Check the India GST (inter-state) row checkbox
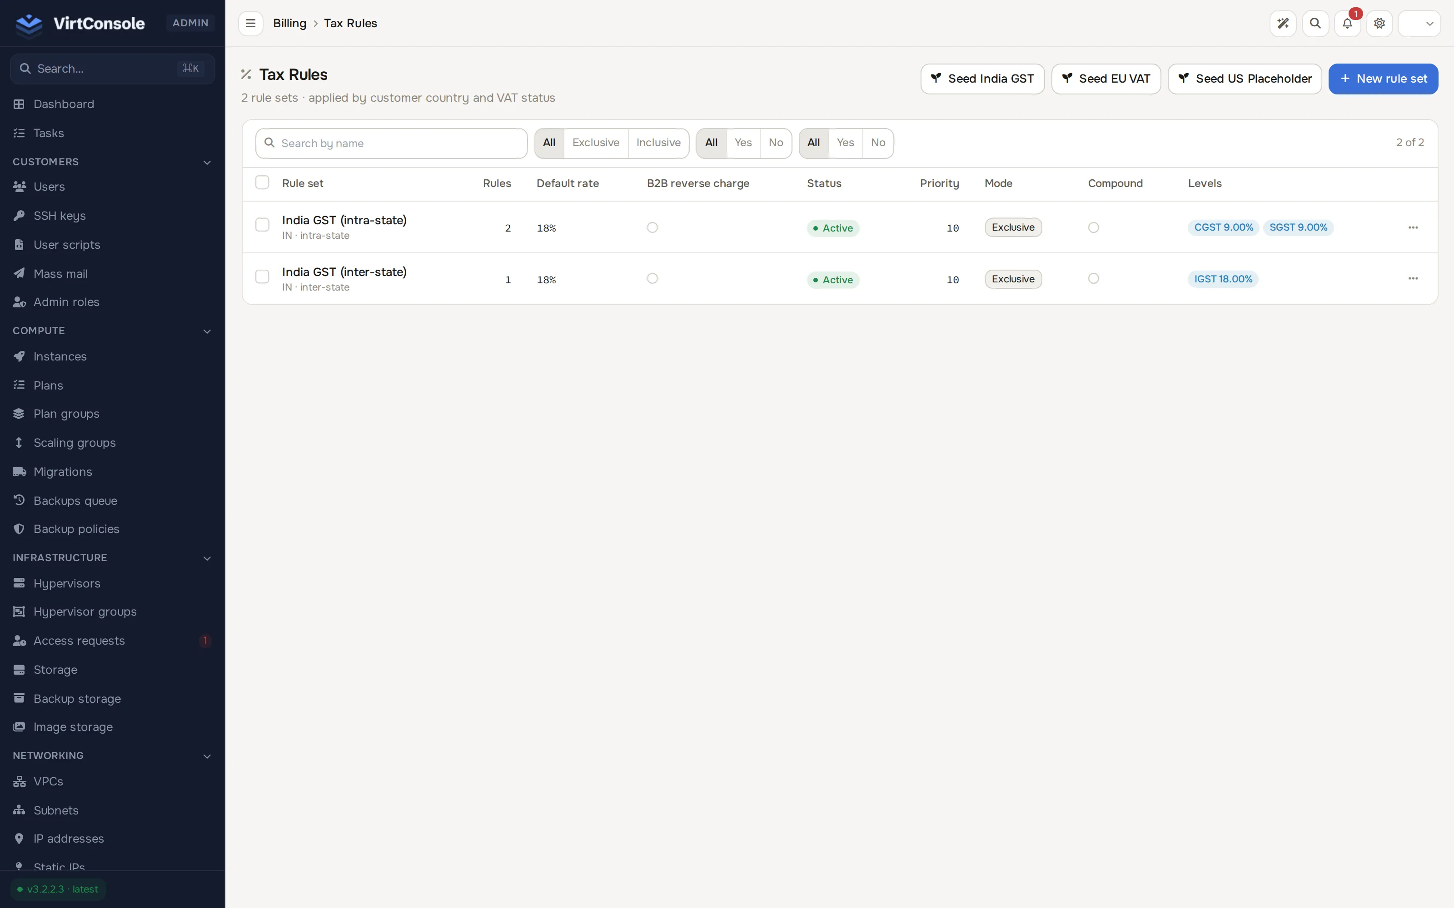This screenshot has height=908, width=1454. tap(262, 276)
